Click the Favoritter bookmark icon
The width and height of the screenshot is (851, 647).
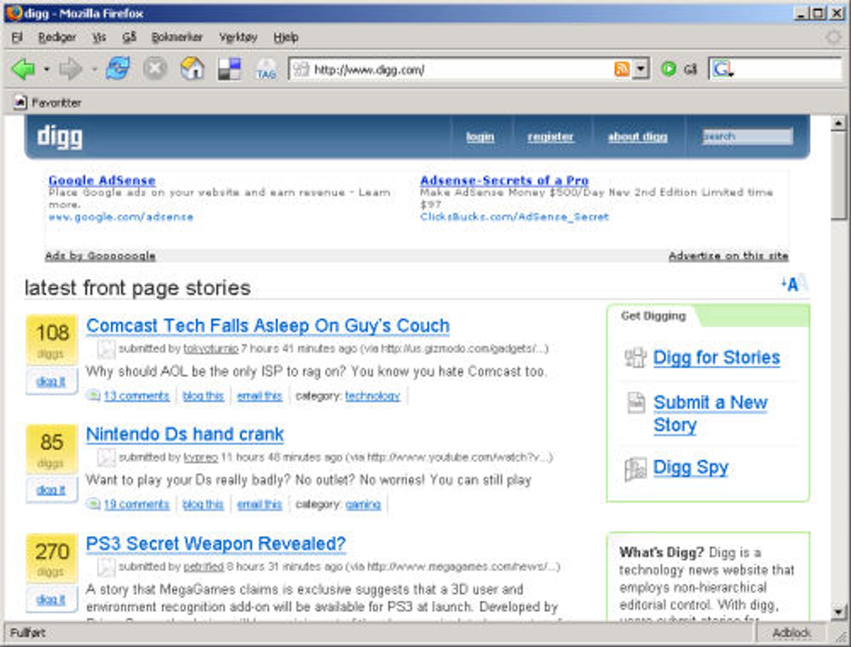[x=20, y=103]
